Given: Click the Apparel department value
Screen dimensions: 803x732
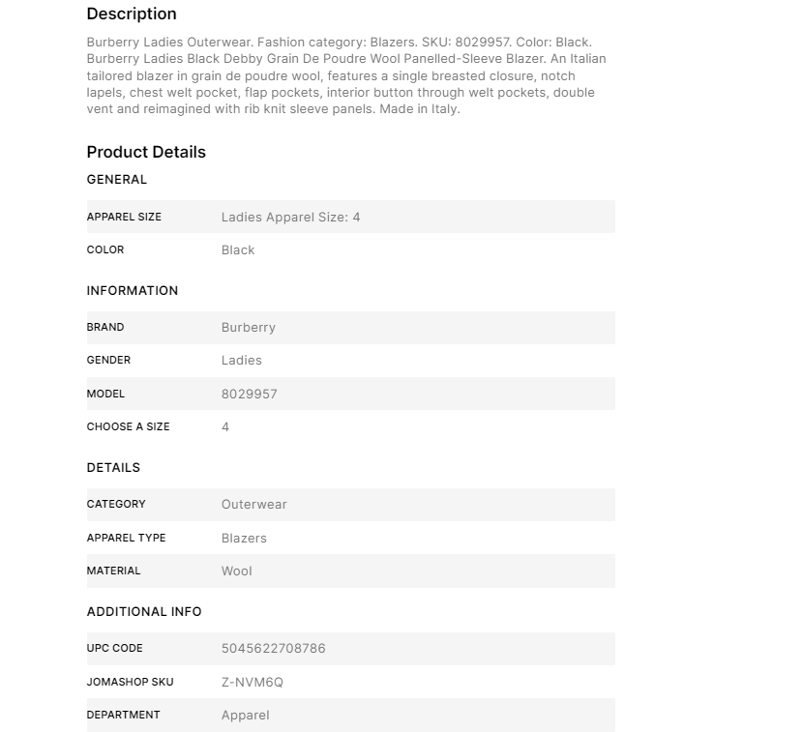Looking at the screenshot, I should 246,715.
